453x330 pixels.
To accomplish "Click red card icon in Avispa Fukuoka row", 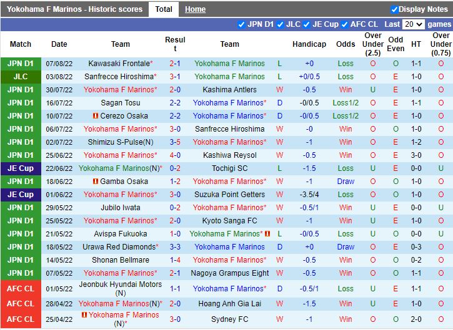I will point(267,234).
